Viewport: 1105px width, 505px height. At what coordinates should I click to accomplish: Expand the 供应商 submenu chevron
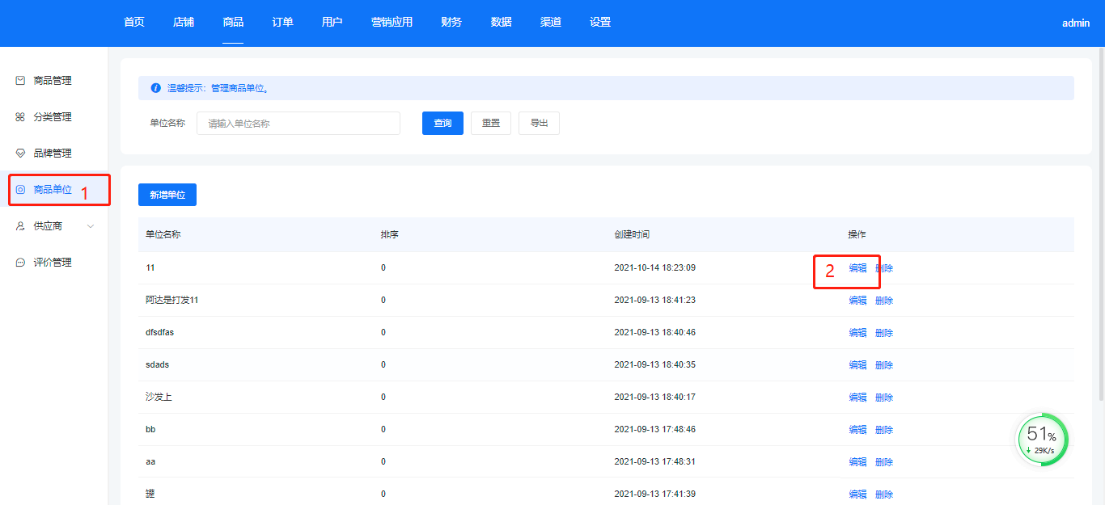tap(91, 226)
